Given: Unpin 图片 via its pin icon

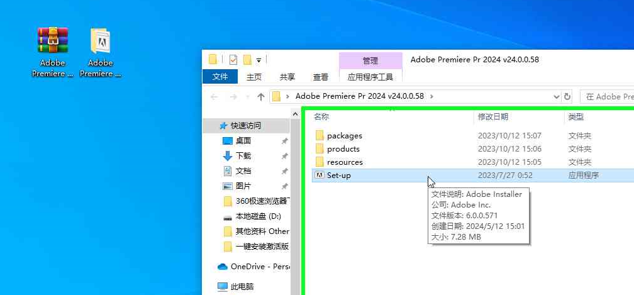Looking at the screenshot, I should coord(285,186).
